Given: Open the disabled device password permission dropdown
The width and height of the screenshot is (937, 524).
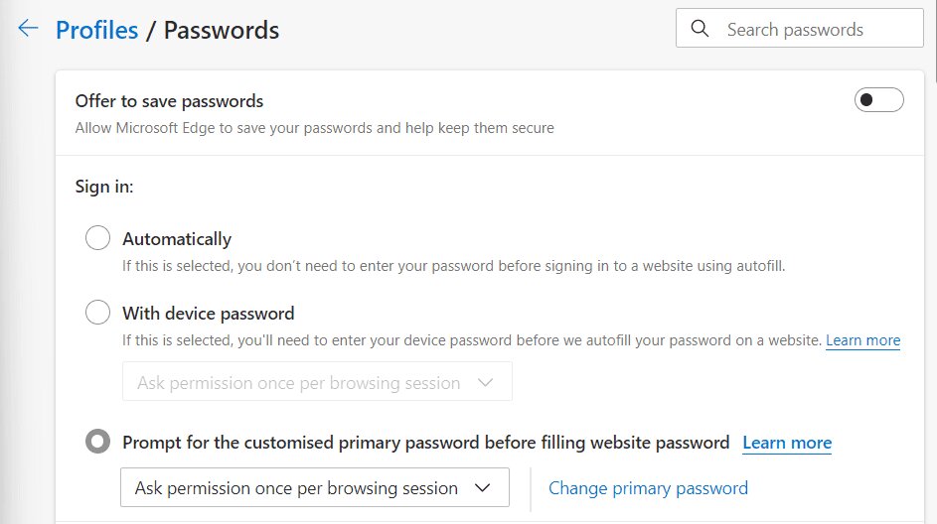Looking at the screenshot, I should (317, 381).
